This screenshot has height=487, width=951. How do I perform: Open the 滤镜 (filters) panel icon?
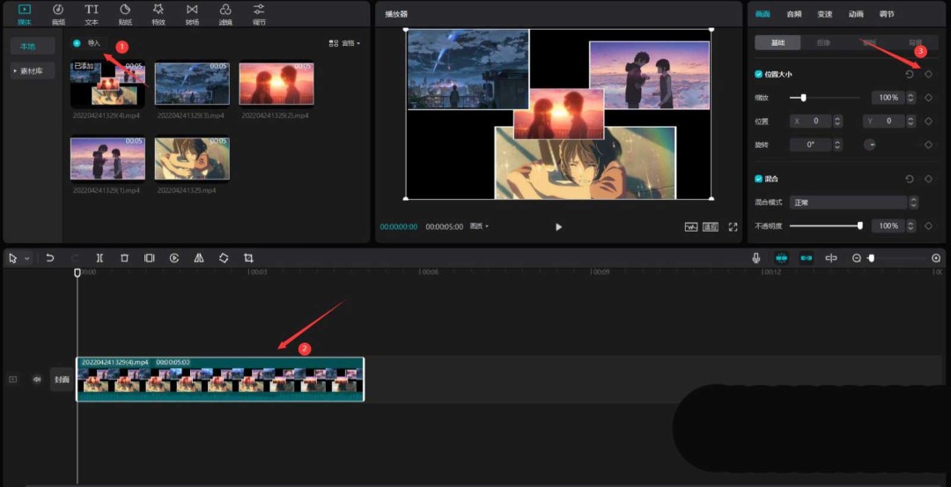225,13
